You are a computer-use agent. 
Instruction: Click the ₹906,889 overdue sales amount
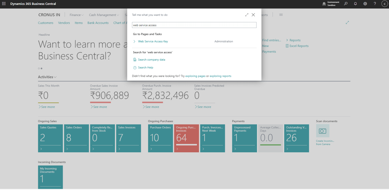109,96
